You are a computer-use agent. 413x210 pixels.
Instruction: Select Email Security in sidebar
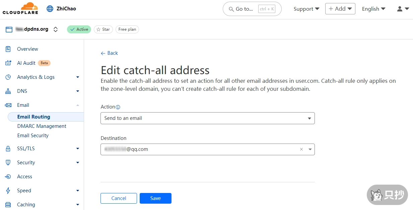pyautogui.click(x=33, y=136)
